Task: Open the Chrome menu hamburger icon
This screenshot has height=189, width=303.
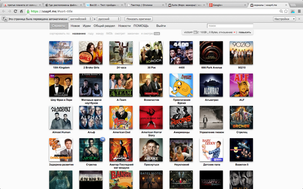Action: [299, 12]
